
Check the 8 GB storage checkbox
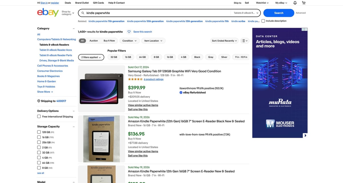point(39,168)
